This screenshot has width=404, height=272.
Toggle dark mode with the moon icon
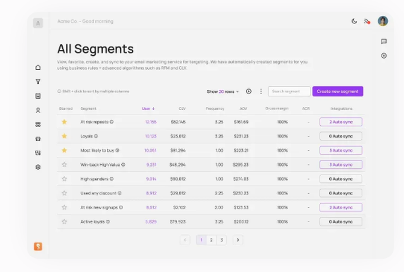tap(354, 21)
